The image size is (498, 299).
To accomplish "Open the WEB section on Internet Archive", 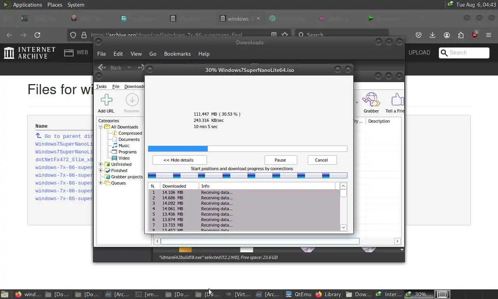I will [x=76, y=53].
